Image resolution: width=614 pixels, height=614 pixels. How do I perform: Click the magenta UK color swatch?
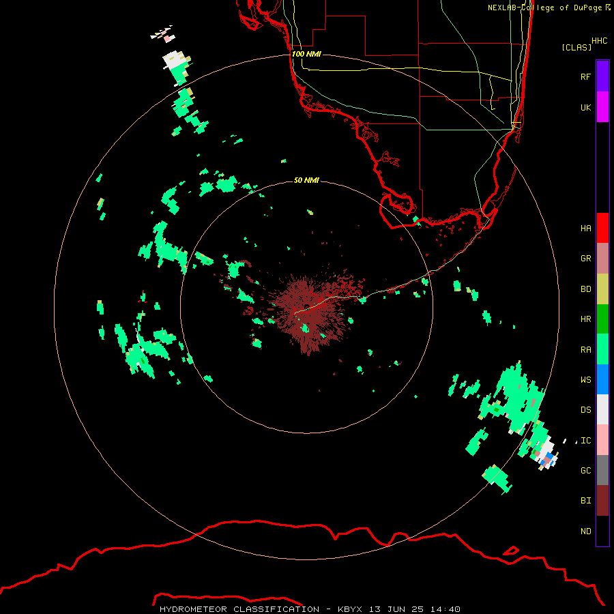pos(602,107)
